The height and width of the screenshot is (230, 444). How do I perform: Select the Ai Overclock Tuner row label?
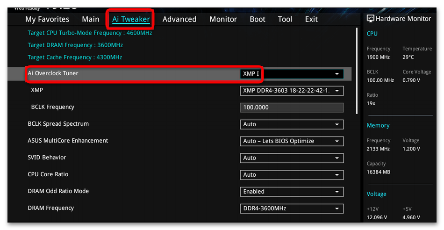pos(53,73)
